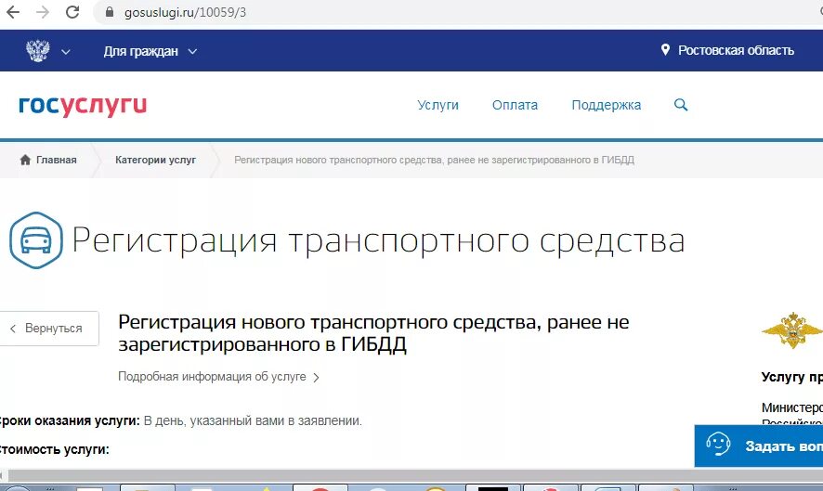Click the browser forward arrow
823x491 pixels.
[43, 12]
